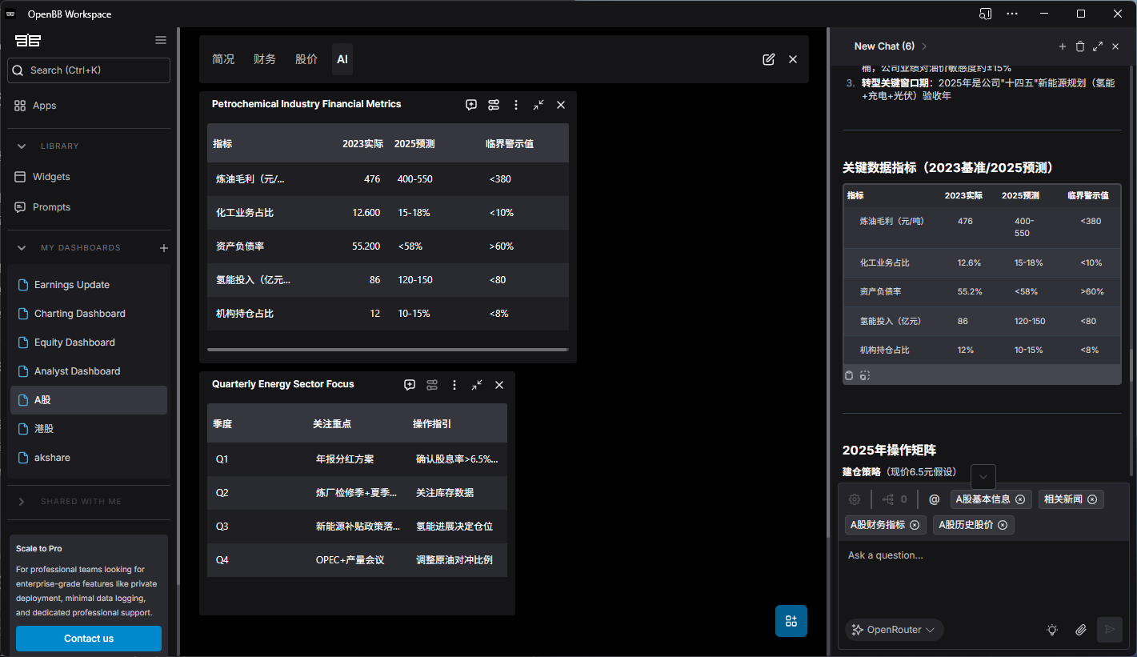Add a new dashboard with the plus icon
The height and width of the screenshot is (657, 1137).
click(x=164, y=248)
